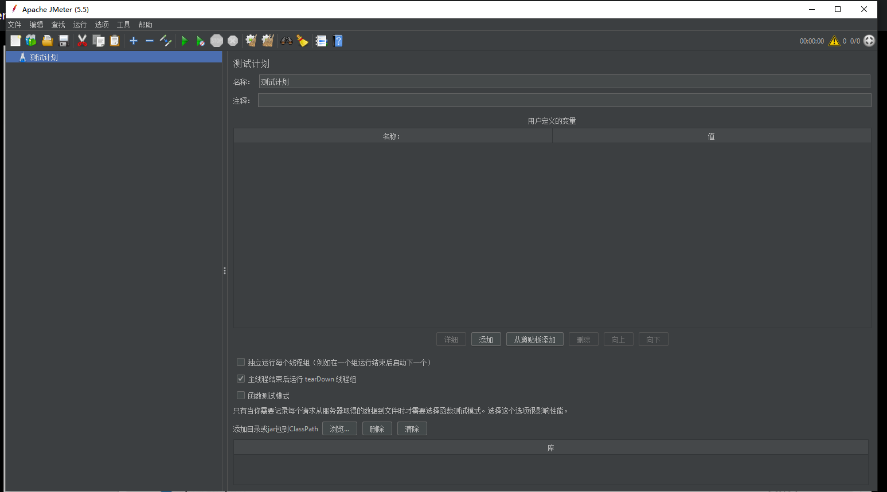Click the 删除 button next to 浏览
887x492 pixels.
(377, 428)
